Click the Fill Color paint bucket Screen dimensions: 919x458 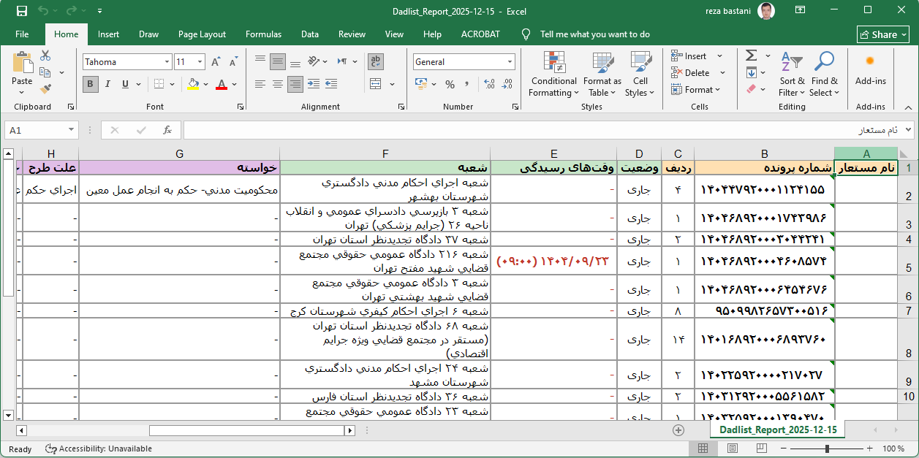point(193,84)
